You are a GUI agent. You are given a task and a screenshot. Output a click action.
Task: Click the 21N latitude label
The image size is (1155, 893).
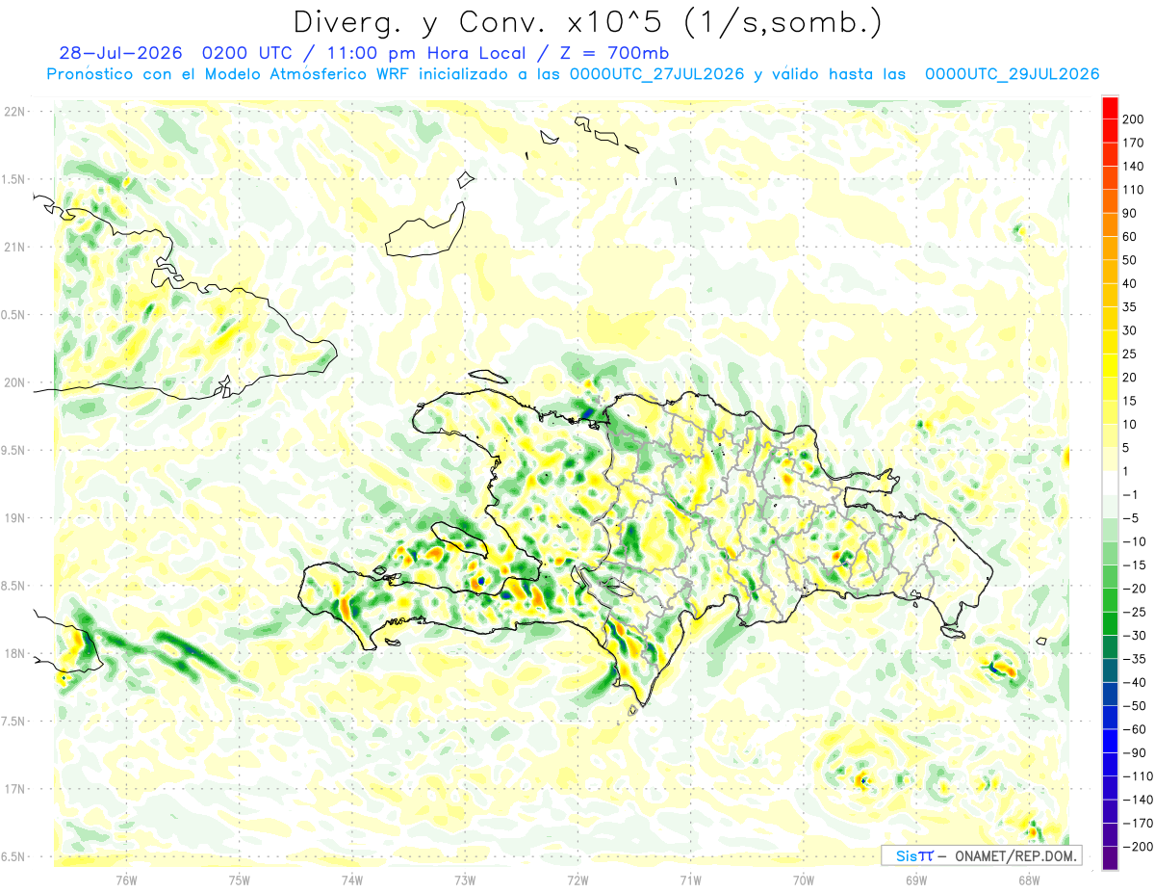tap(13, 247)
